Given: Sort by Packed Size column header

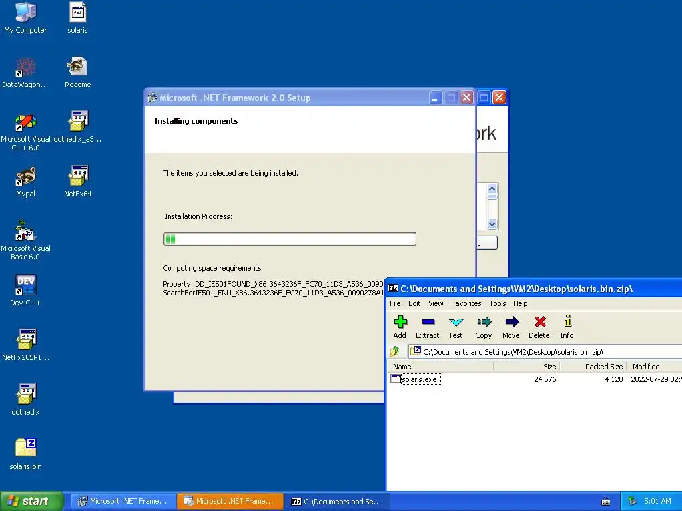Looking at the screenshot, I should click(593, 367).
